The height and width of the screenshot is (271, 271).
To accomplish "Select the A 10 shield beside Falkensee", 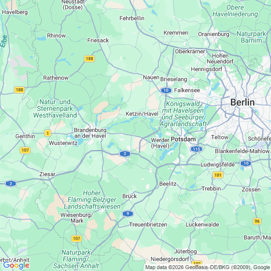I will coord(166,90).
